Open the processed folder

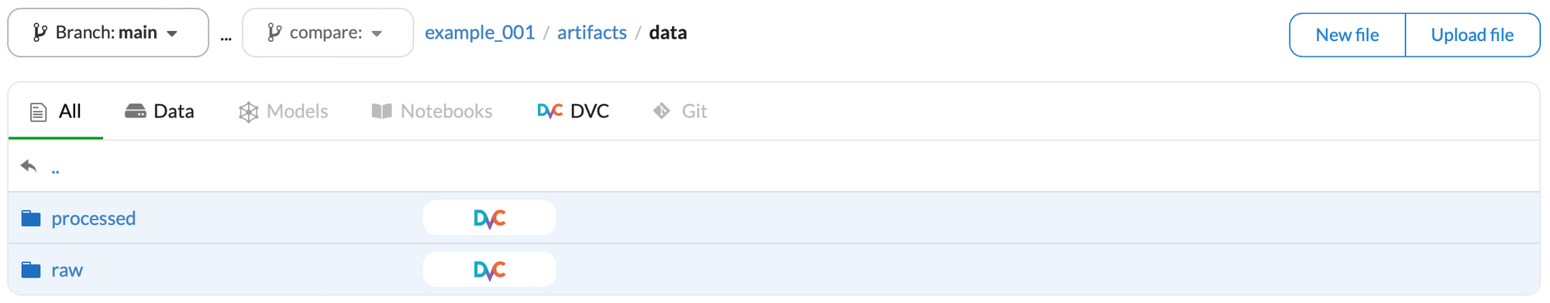93,218
